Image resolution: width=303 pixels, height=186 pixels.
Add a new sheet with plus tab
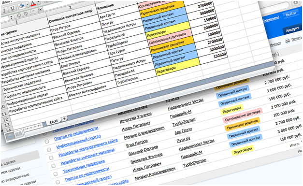coord(64,118)
